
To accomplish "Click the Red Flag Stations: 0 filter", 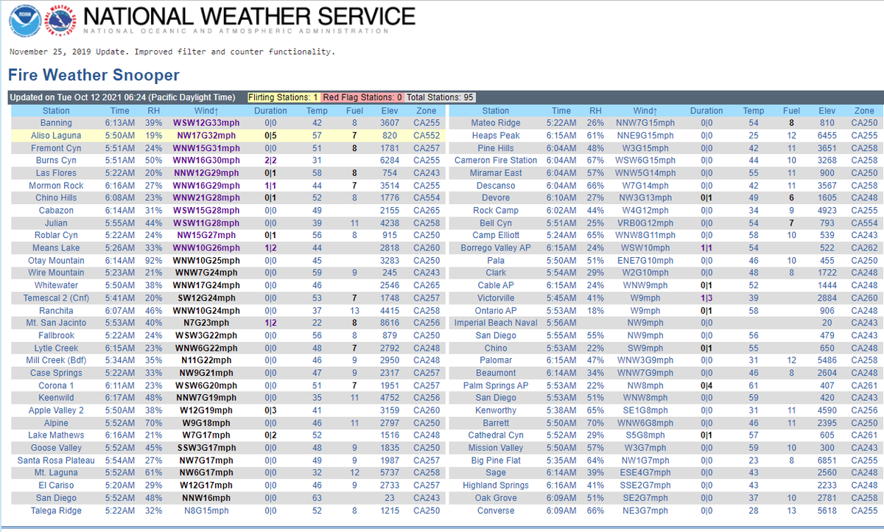I will (x=362, y=97).
